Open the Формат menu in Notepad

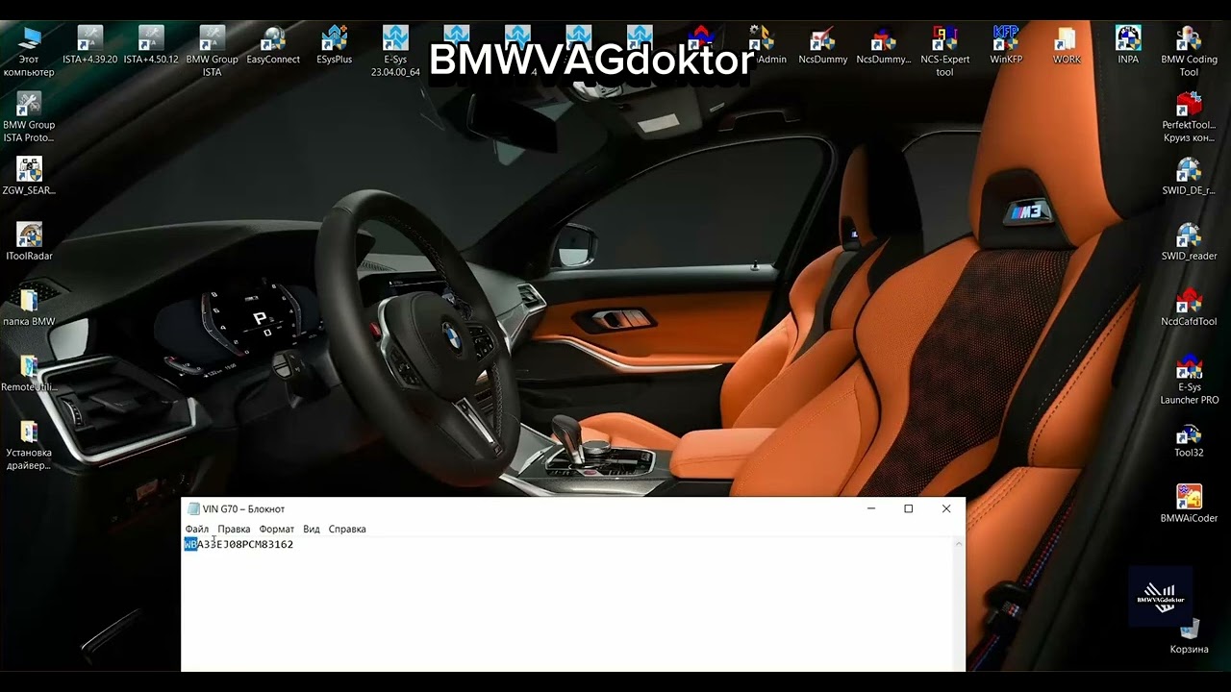pos(276,529)
